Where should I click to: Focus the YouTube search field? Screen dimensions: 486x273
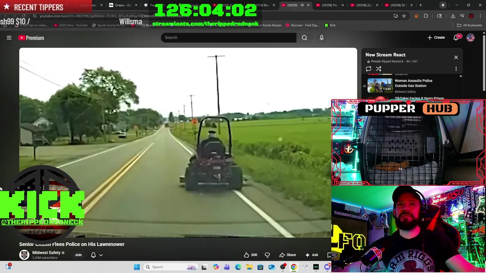tap(229, 38)
